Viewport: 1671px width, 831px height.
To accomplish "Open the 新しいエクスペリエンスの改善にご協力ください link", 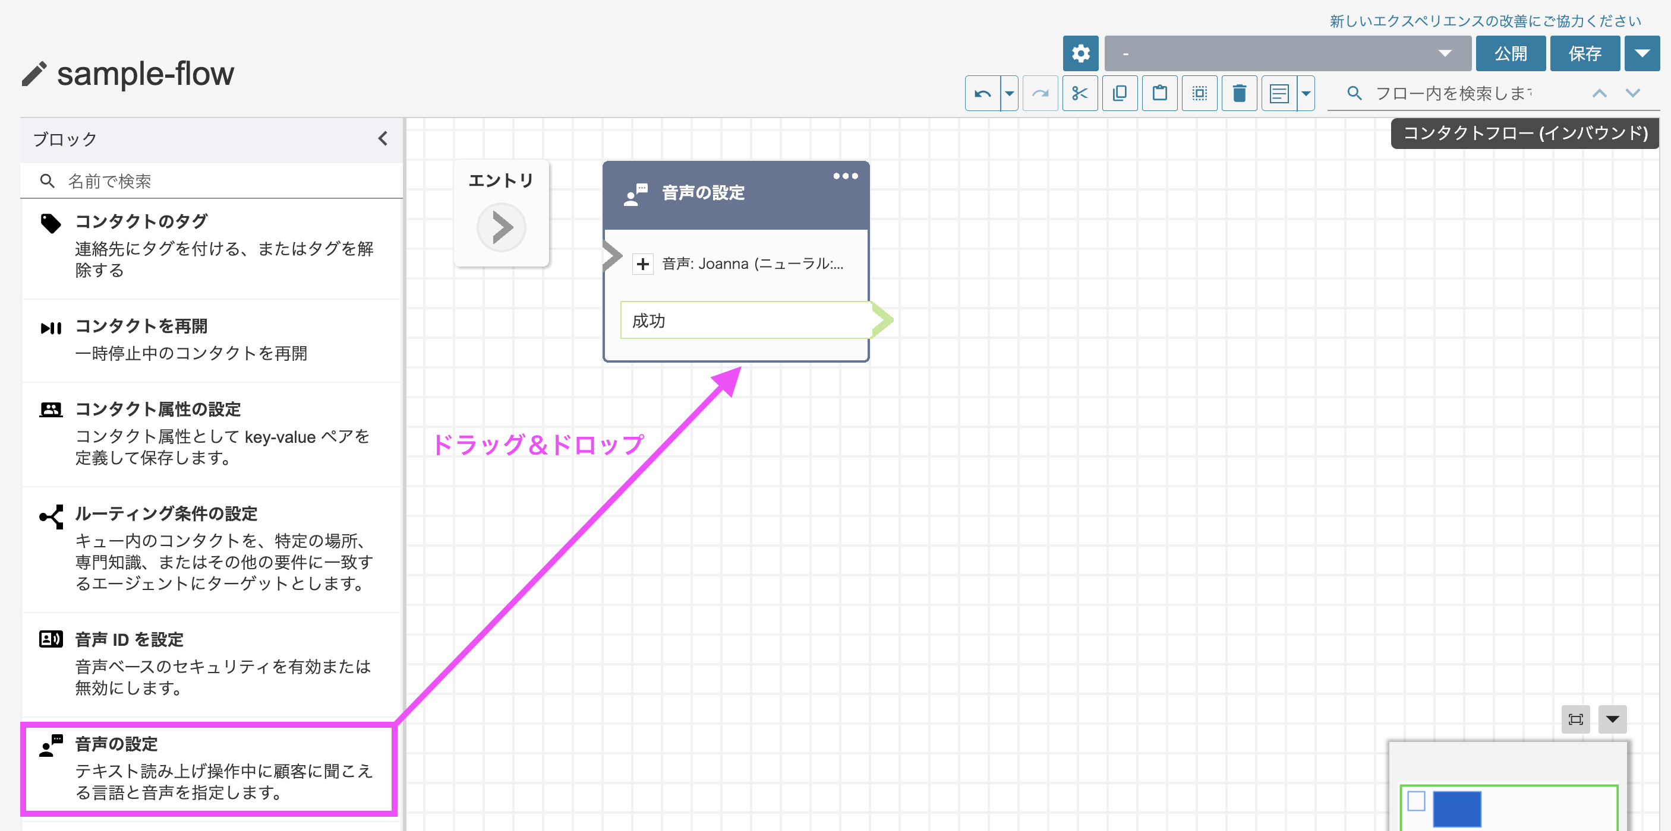I will point(1485,21).
